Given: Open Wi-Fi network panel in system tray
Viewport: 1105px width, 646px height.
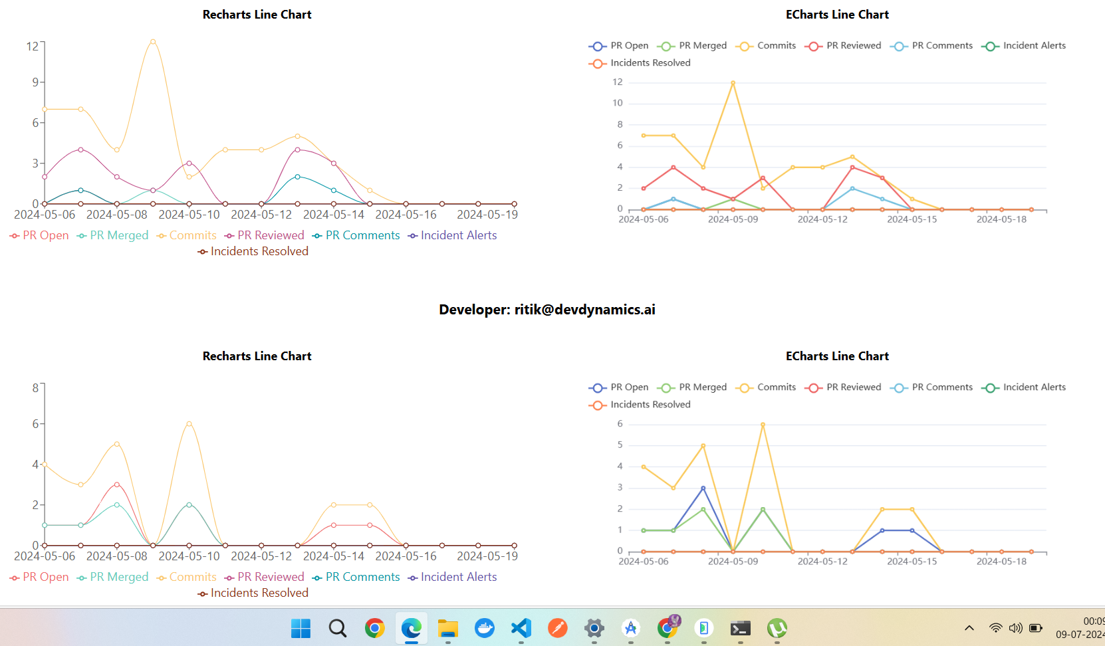Looking at the screenshot, I should 995,628.
